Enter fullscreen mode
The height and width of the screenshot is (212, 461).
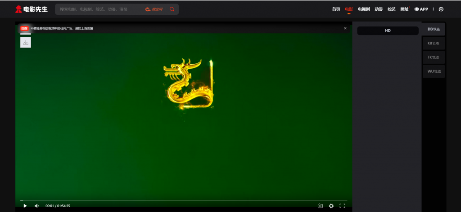point(342,206)
